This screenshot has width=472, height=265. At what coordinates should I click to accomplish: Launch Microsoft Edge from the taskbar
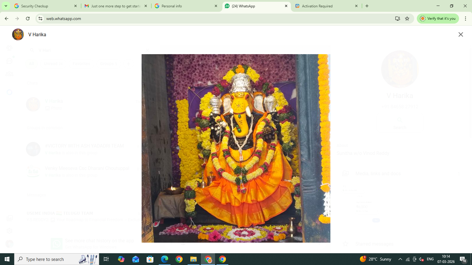(x=164, y=259)
